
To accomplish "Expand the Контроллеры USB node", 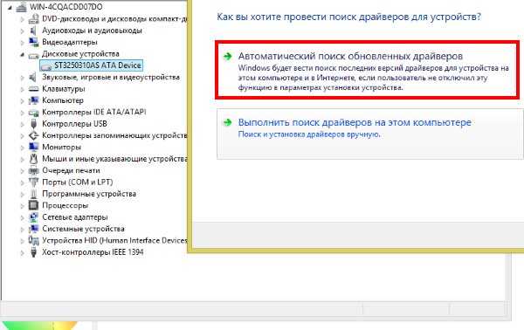I will coord(22,124).
